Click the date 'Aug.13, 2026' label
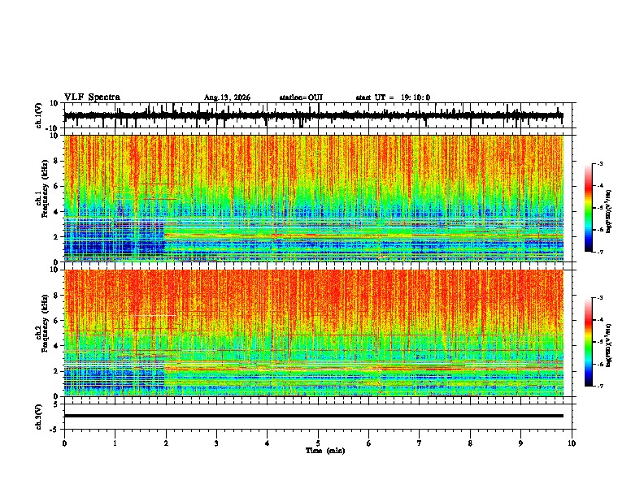The width and height of the screenshot is (644, 497). (227, 97)
